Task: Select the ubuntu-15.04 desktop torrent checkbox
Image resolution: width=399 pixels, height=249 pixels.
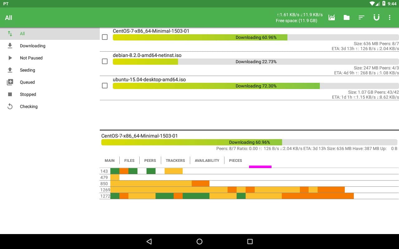Action: [x=105, y=86]
